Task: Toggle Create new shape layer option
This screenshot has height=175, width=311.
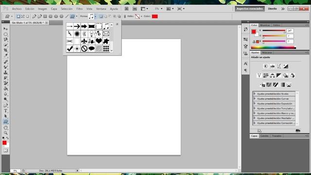Action: 101,17
